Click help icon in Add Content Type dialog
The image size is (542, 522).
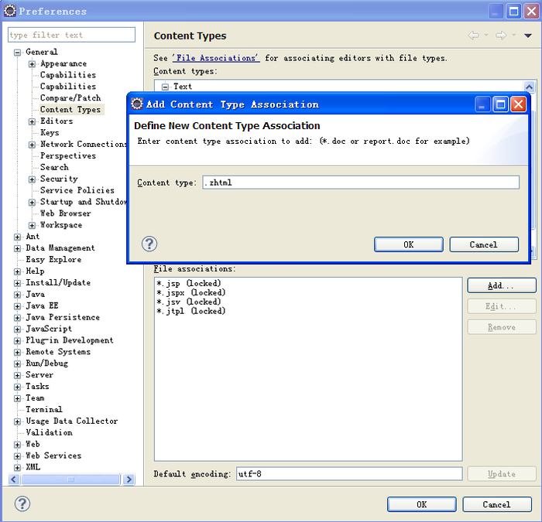pyautogui.click(x=150, y=244)
